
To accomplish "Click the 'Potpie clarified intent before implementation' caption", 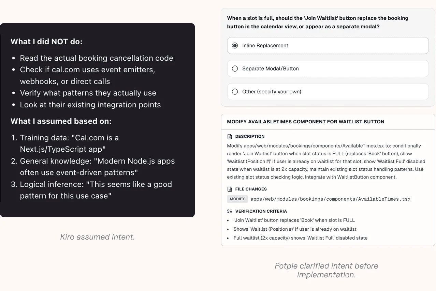I will click(326, 270).
